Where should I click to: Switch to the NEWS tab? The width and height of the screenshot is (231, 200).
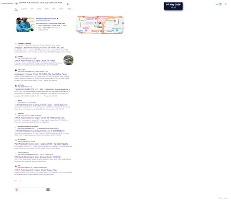point(54,9)
